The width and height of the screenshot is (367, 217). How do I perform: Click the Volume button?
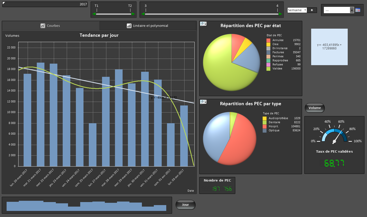coord(315,108)
